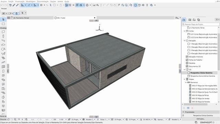
Task: Toggle the Gravity snapping button
Action: pyautogui.click(x=35, y=5)
